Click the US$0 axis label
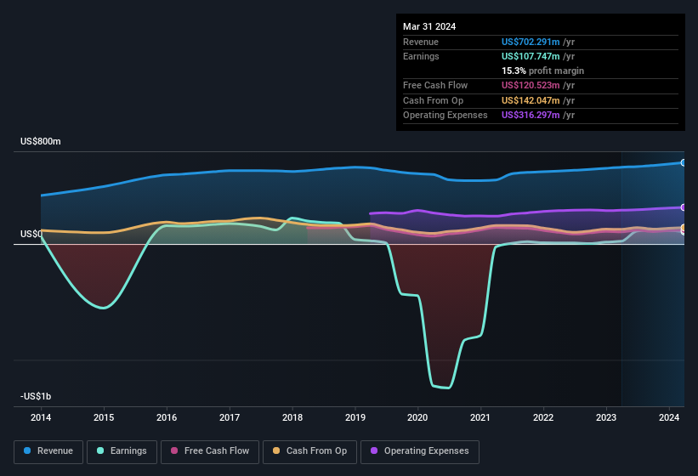The height and width of the screenshot is (476, 698). pyautogui.click(x=31, y=234)
